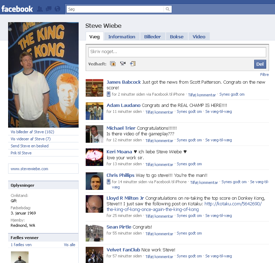Open the Filtre link
275x263 pixels.
(x=264, y=75)
